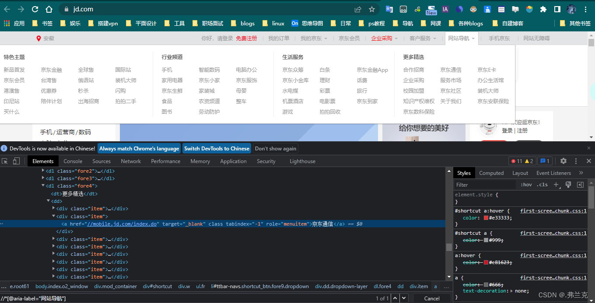
Task: Open 企业采购 dropdown
Action: click(384, 38)
